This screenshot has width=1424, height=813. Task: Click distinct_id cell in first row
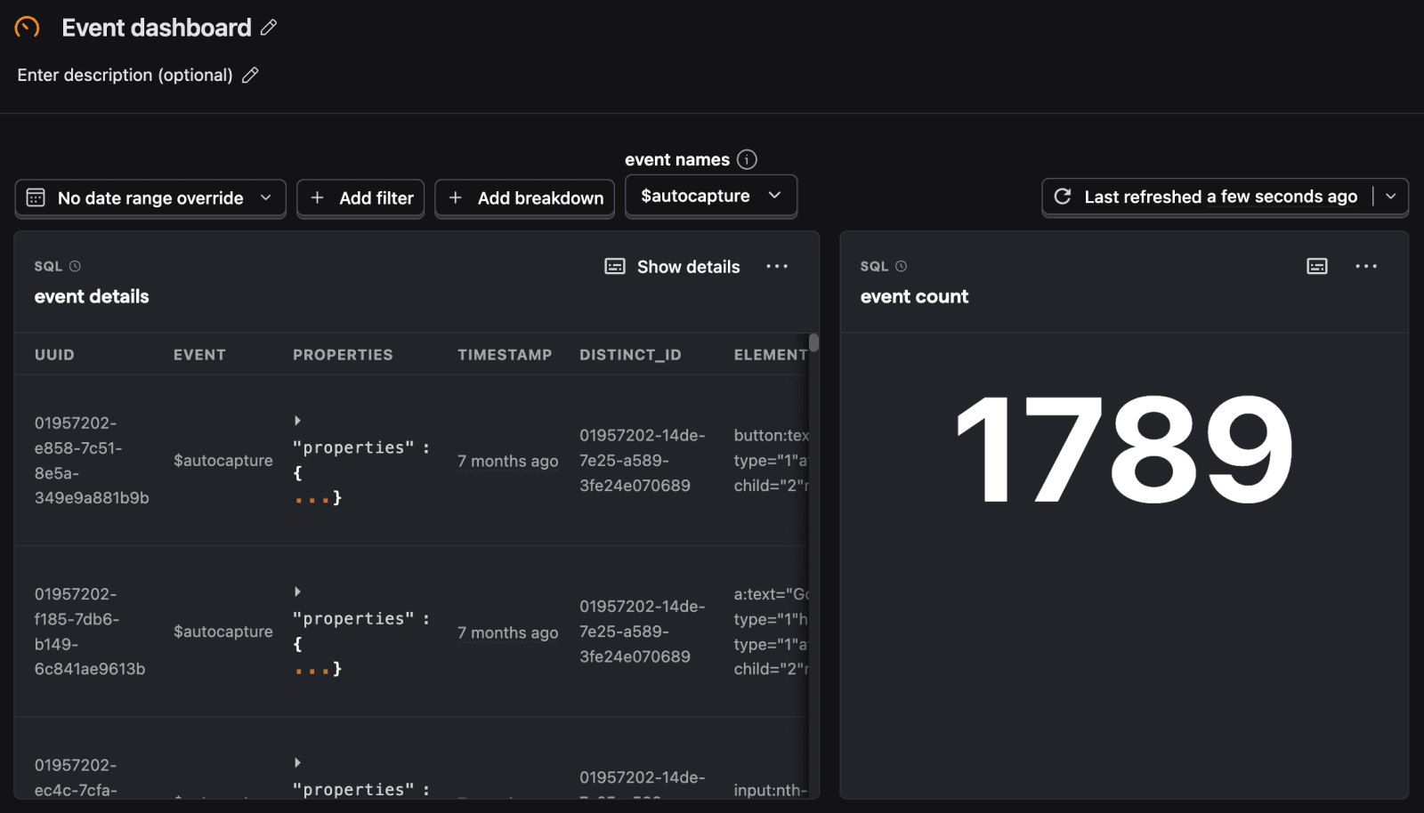pyautogui.click(x=642, y=461)
